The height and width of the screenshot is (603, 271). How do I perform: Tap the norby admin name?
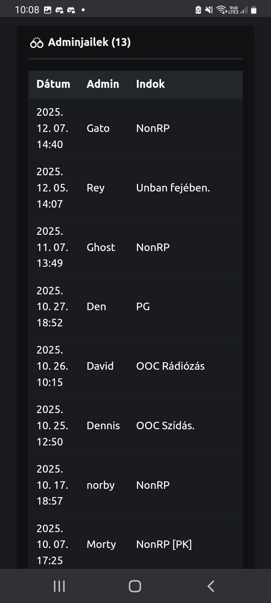pyautogui.click(x=100, y=485)
